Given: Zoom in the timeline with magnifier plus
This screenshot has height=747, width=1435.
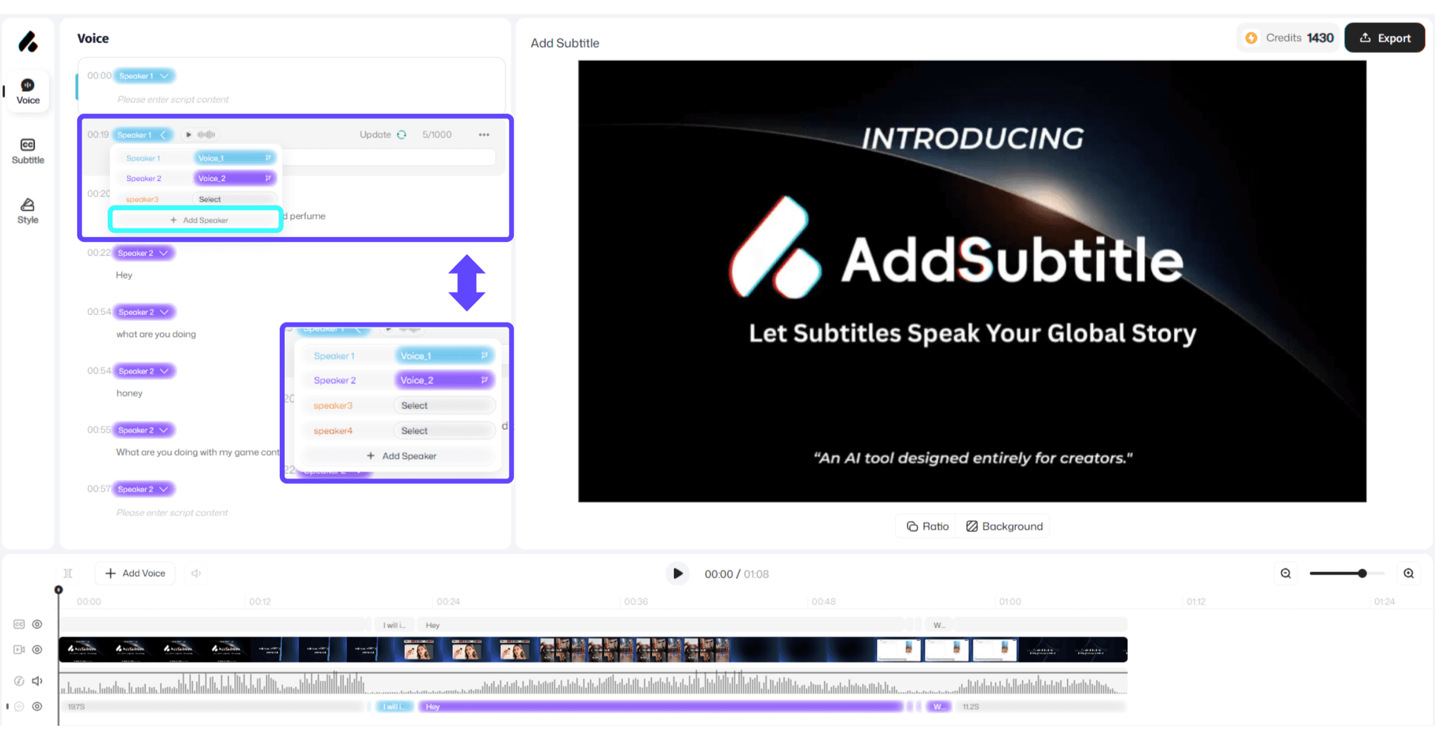Looking at the screenshot, I should tap(1409, 573).
